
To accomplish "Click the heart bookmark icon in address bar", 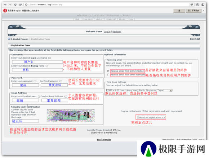I will pyautogui.click(x=192, y=5).
